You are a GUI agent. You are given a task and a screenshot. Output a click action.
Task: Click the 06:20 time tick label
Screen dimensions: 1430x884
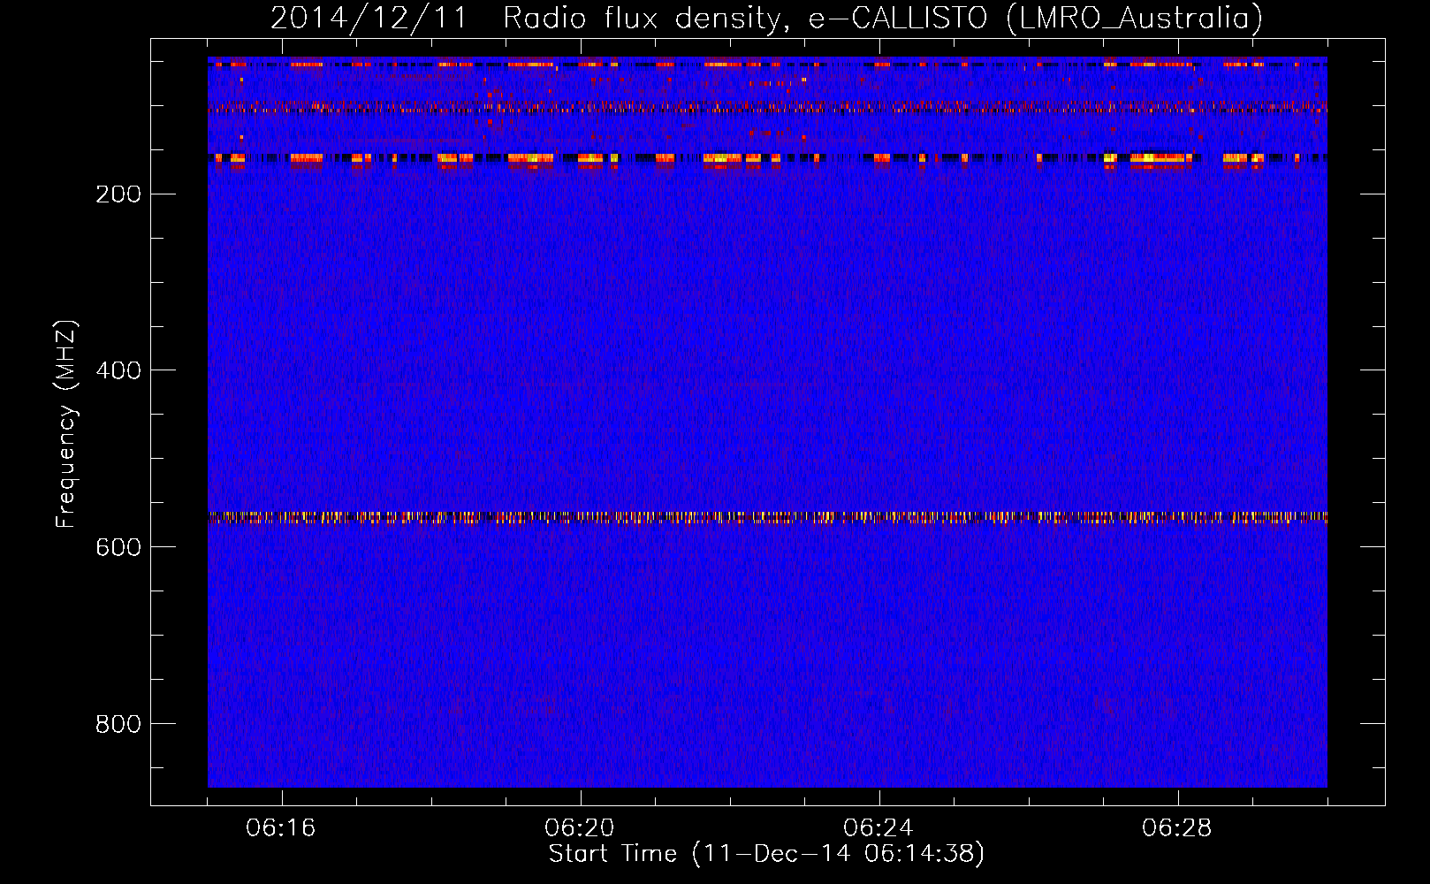[x=580, y=828]
